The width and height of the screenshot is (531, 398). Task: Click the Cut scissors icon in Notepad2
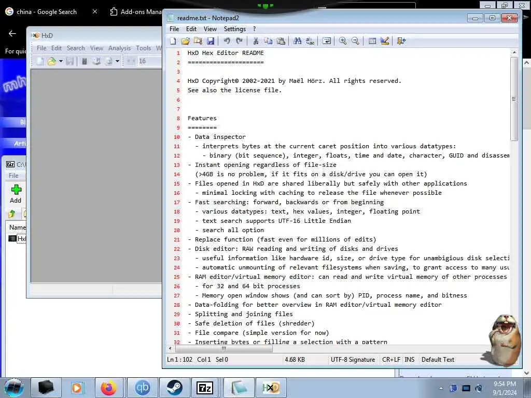[x=256, y=41]
